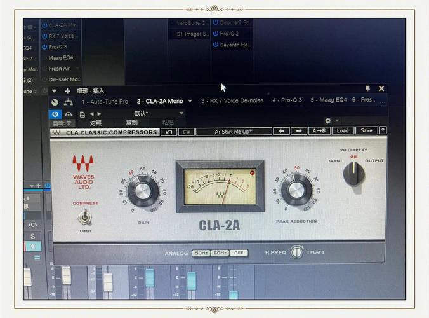Image resolution: width=429 pixels, height=318 pixels.
Task: Click the Waves redo arrow icon
Action: click(186, 132)
